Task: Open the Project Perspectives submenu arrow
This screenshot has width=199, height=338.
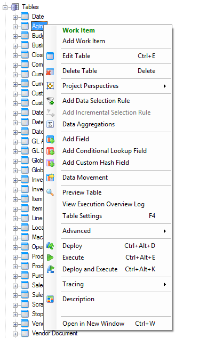Action: pyautogui.click(x=165, y=86)
